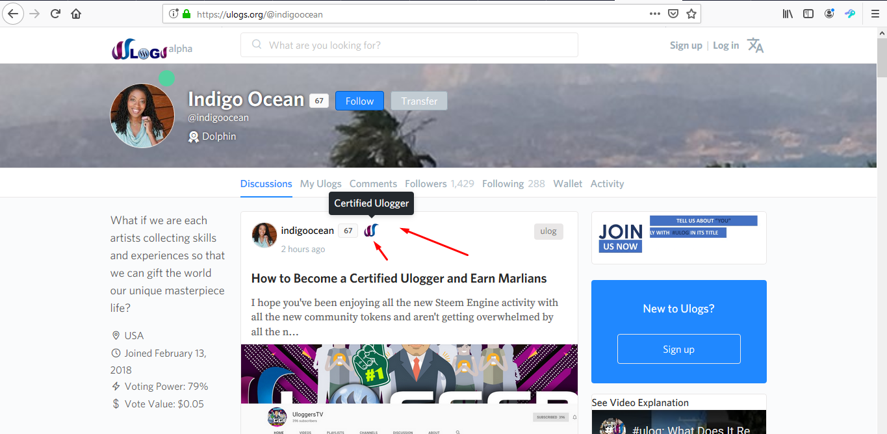Click the location pin icon beside USA
The width and height of the screenshot is (887, 434).
[116, 336]
